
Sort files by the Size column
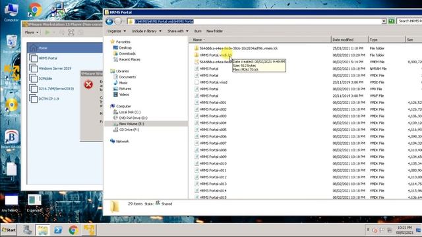point(413,39)
